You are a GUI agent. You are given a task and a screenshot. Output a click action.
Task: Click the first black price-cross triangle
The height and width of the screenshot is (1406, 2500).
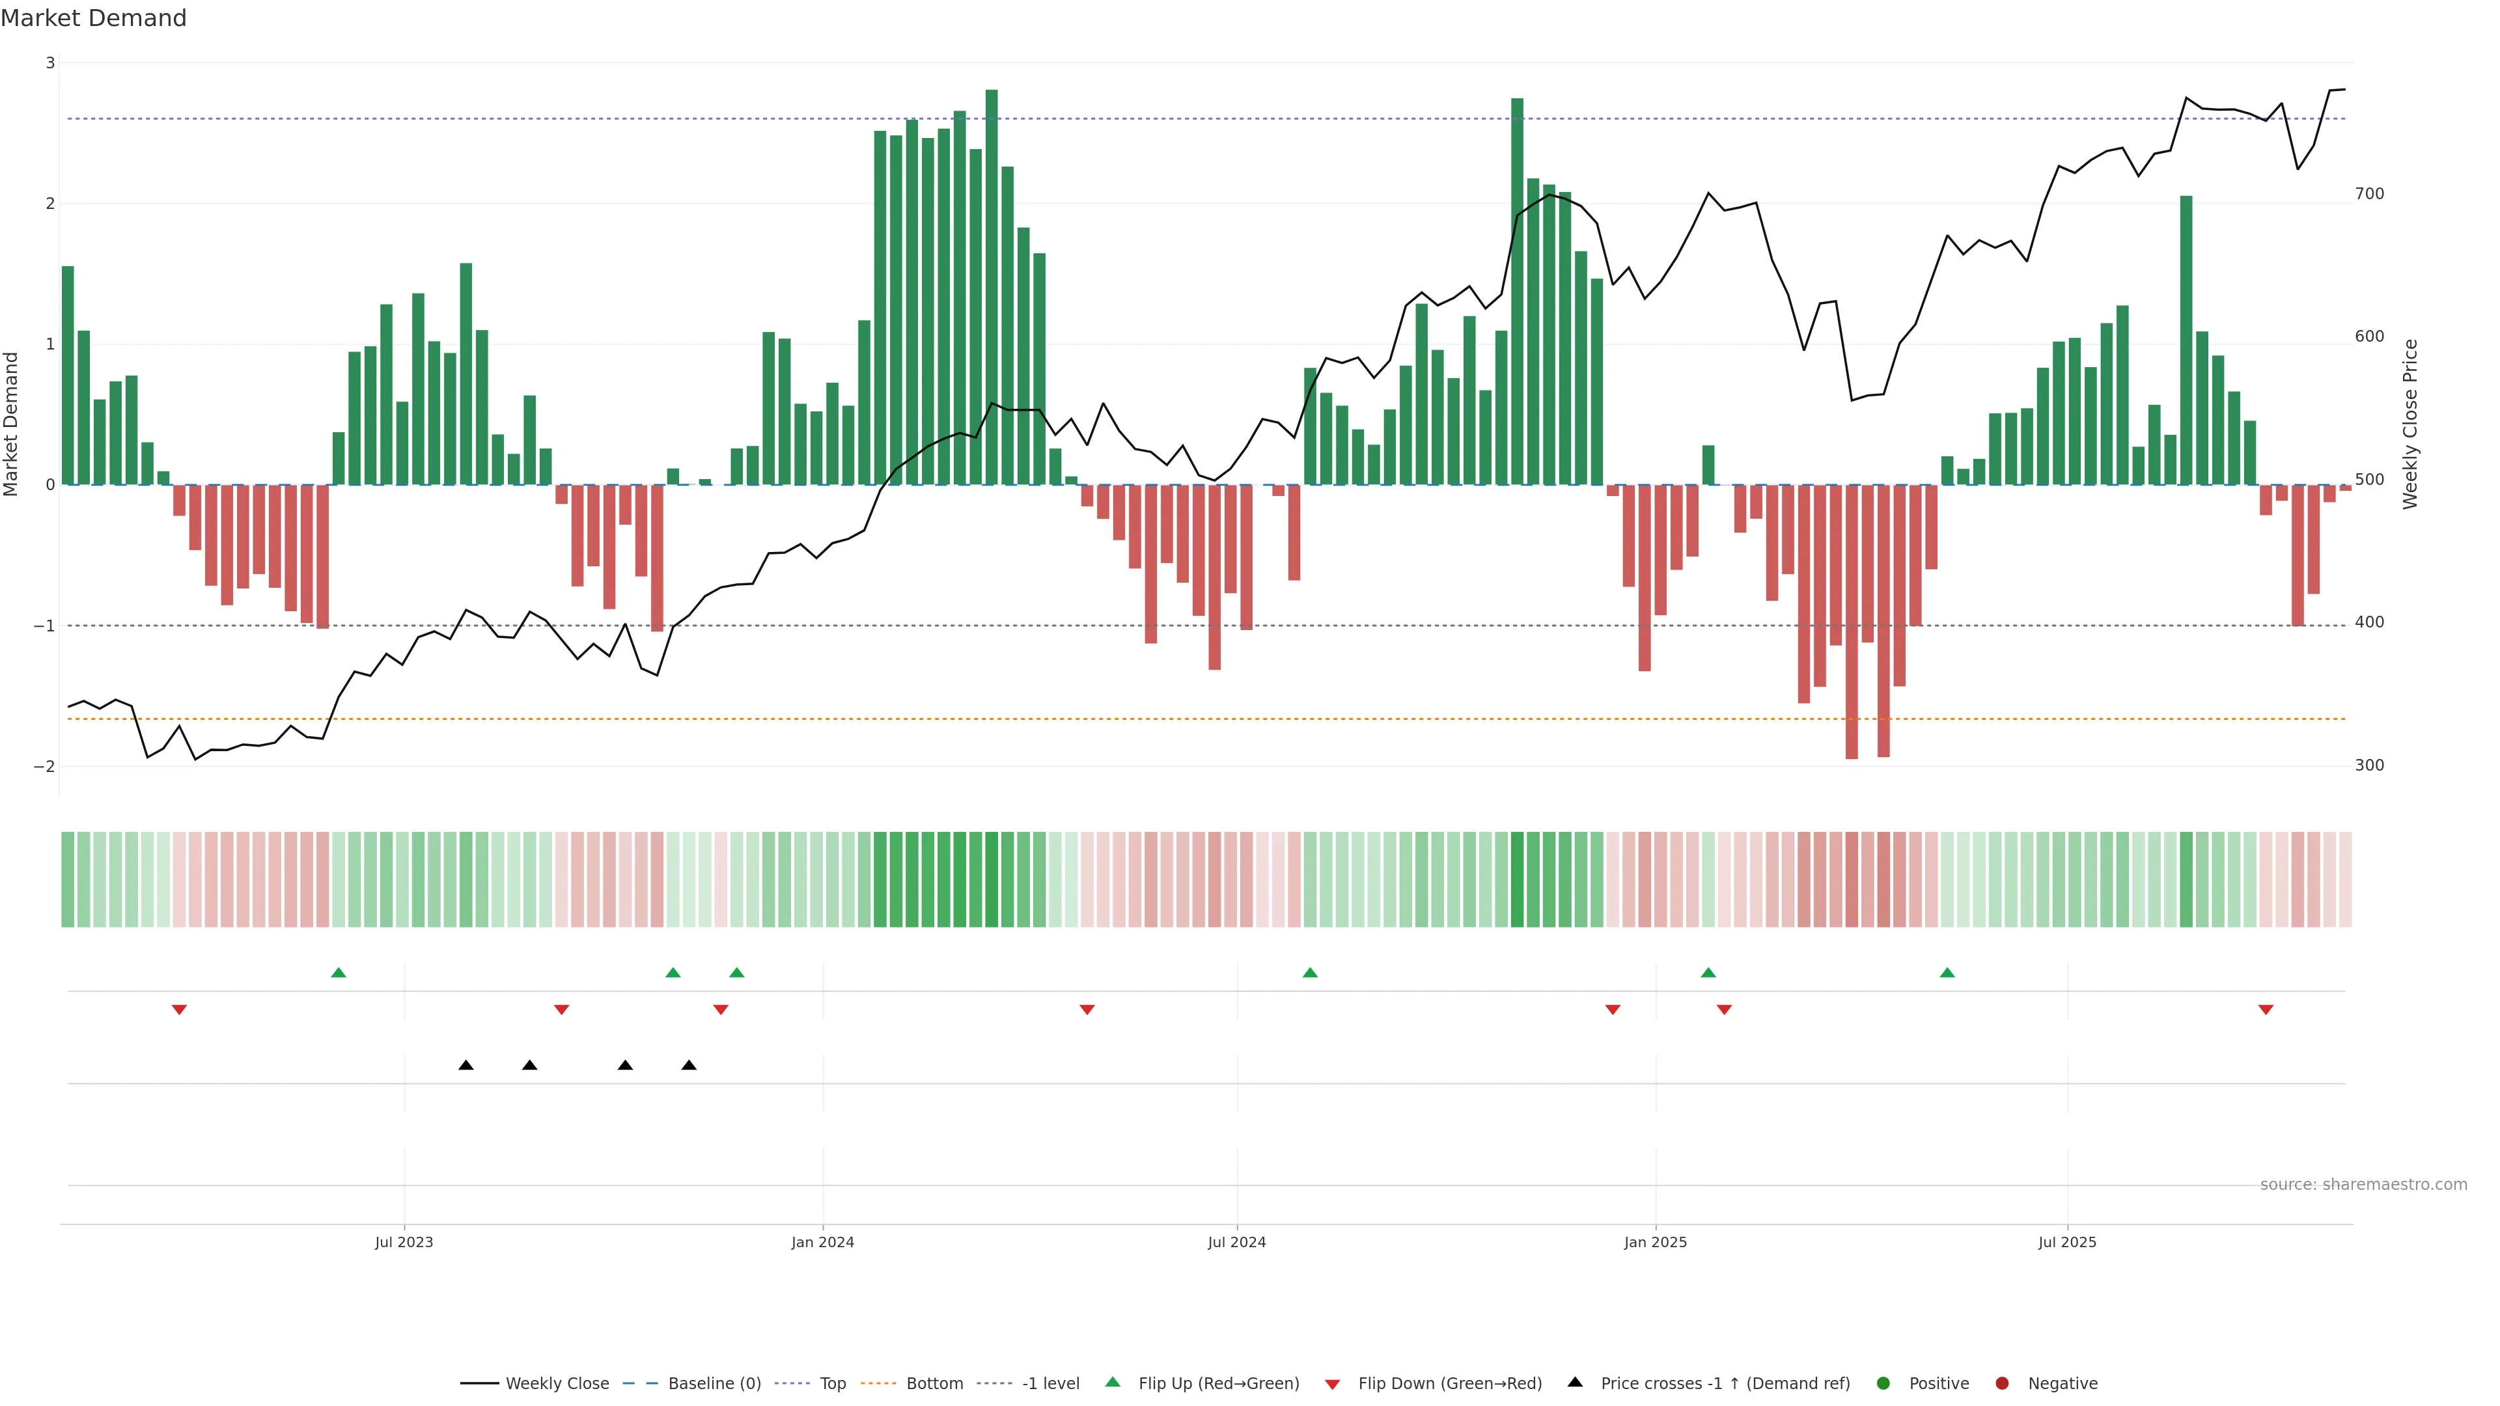tap(466, 1066)
